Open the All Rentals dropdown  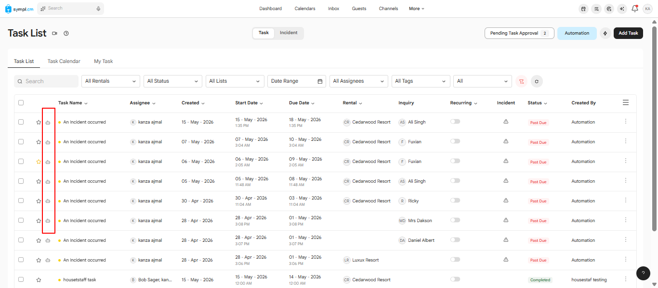[x=111, y=81]
